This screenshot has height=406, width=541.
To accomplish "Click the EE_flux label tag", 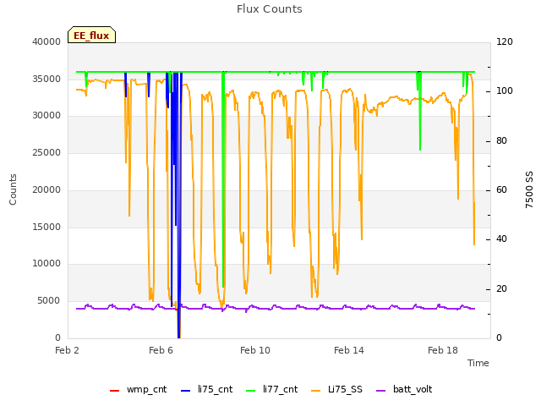I will (91, 35).
